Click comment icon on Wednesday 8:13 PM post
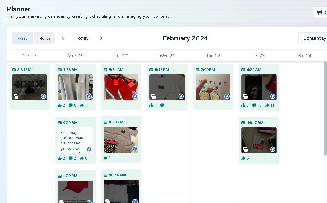The image size is (327, 203). coord(162,105)
